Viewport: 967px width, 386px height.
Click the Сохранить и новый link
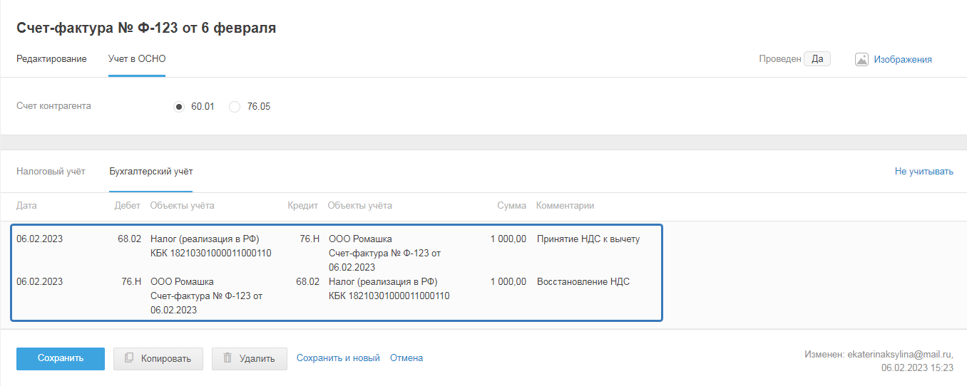(338, 358)
